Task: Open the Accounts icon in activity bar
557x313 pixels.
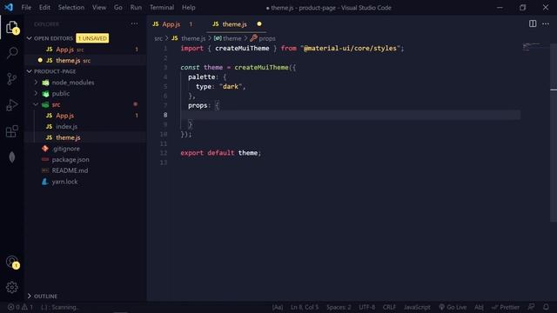Action: 12,263
